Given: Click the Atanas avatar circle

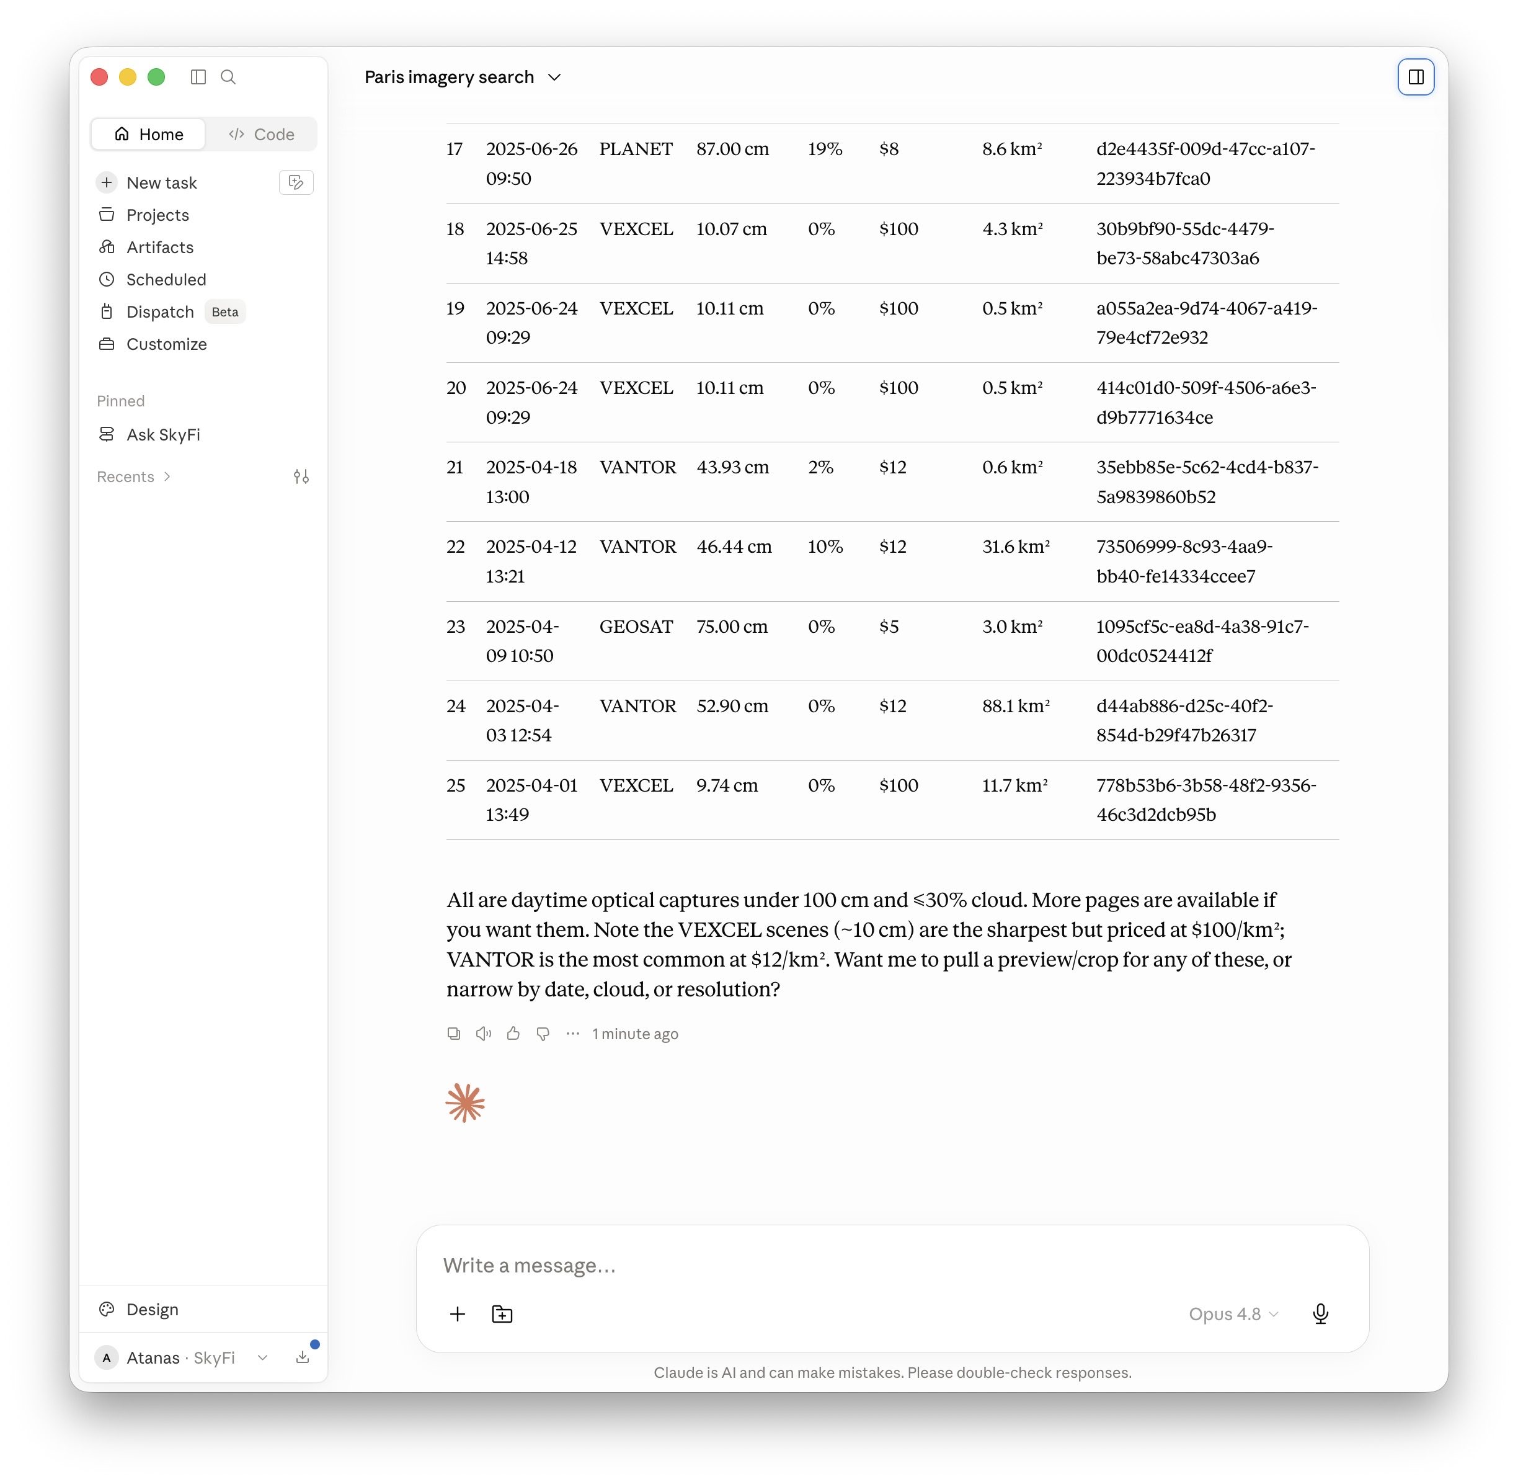Looking at the screenshot, I should [x=107, y=1357].
